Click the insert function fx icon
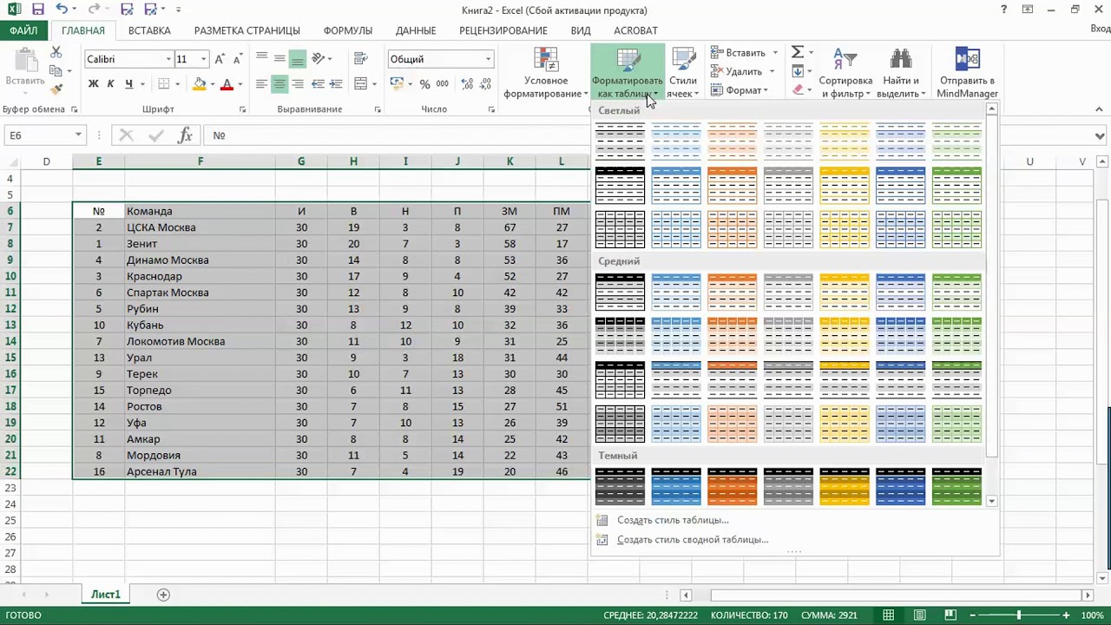 pos(184,135)
